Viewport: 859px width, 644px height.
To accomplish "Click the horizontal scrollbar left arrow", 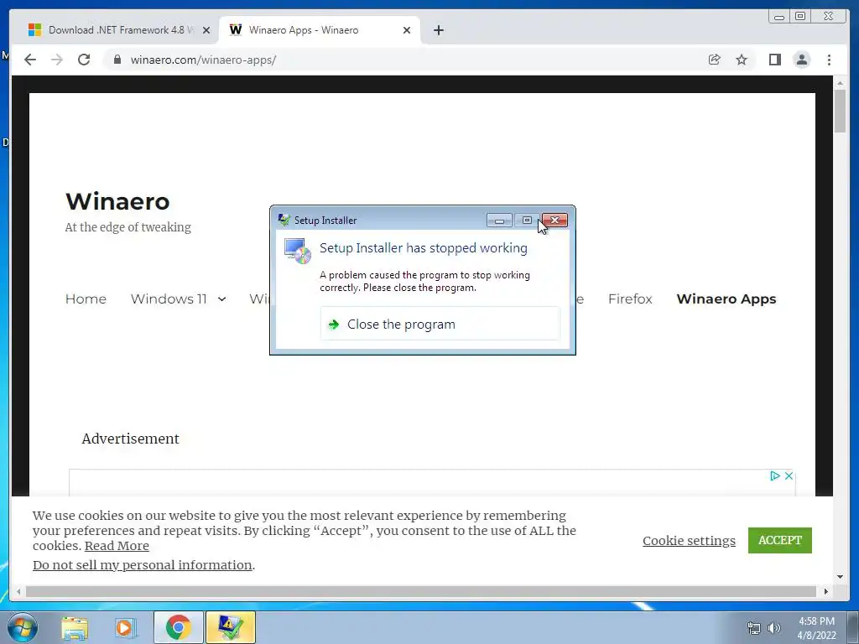I will (18, 591).
